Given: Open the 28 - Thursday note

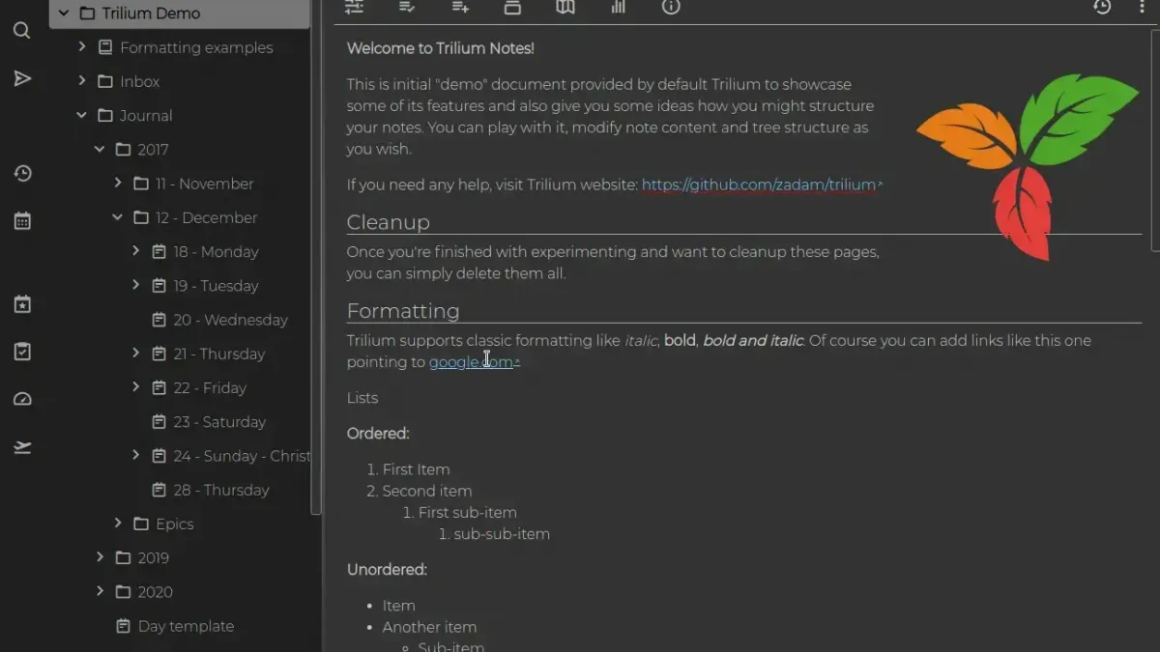Looking at the screenshot, I should click(221, 490).
